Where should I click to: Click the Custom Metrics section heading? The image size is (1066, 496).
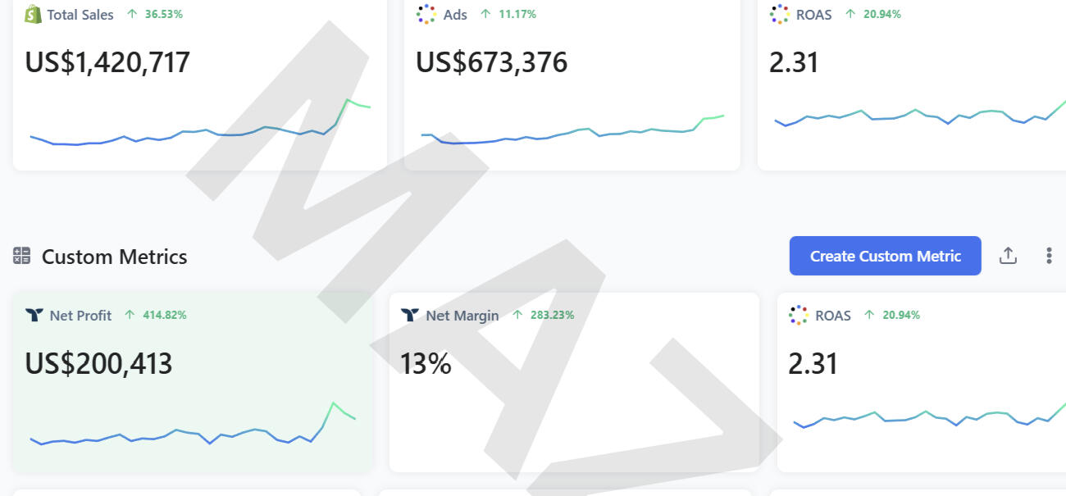(114, 257)
